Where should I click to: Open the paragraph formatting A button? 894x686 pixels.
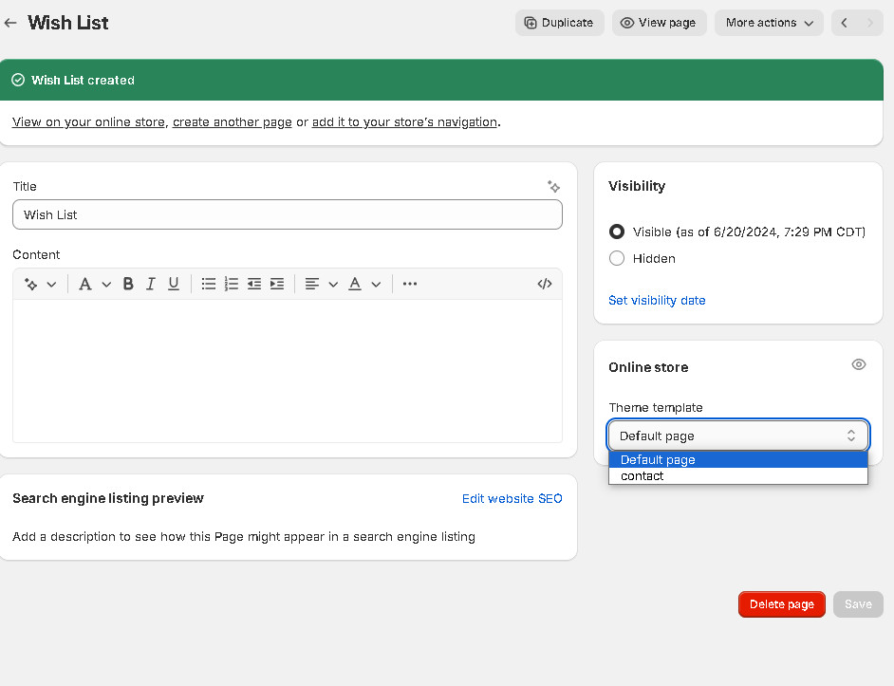tap(85, 284)
